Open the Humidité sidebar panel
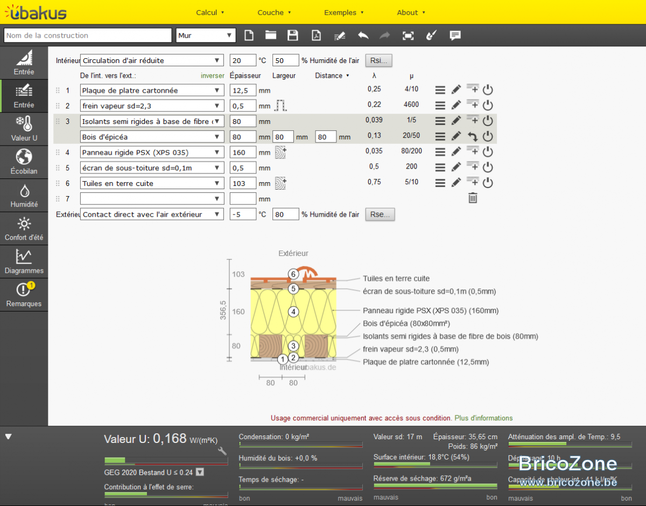 click(x=24, y=196)
